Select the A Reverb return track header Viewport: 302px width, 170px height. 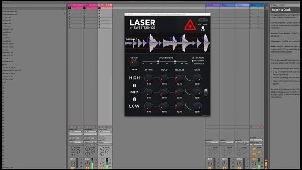click(x=213, y=5)
